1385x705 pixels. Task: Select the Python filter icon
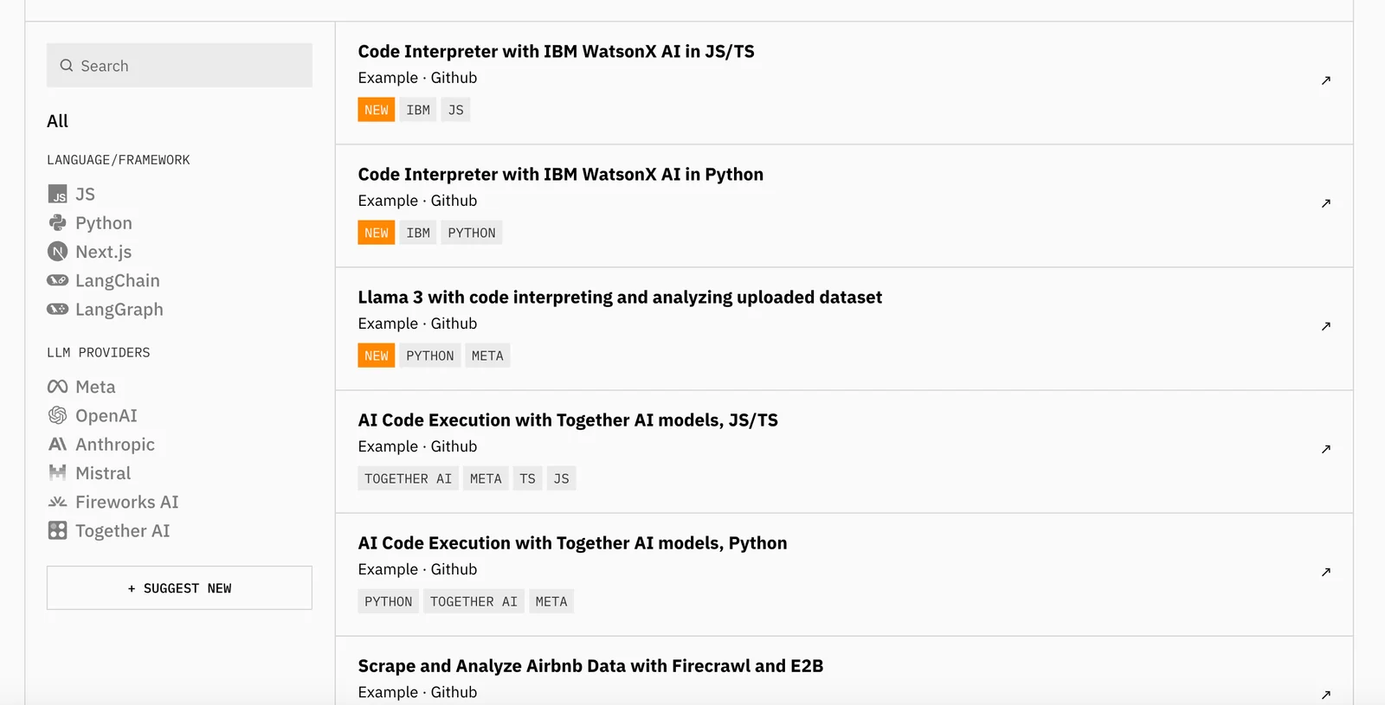[x=57, y=223]
